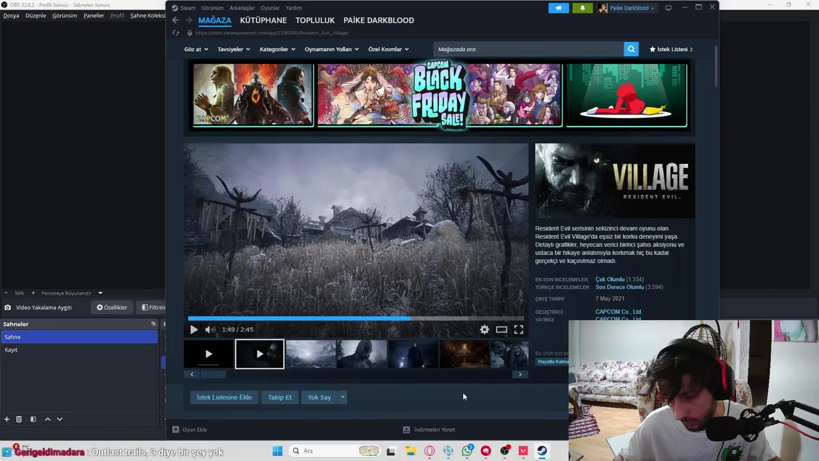The width and height of the screenshot is (819, 461).
Task: Open the Paike Darkblood account dropdown
Action: 627,8
